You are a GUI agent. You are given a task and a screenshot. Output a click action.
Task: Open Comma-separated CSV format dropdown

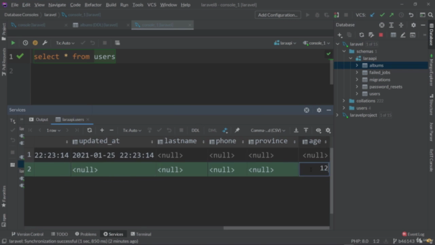click(x=268, y=130)
